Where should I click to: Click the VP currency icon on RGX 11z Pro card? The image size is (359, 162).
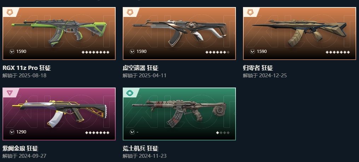click(12, 52)
